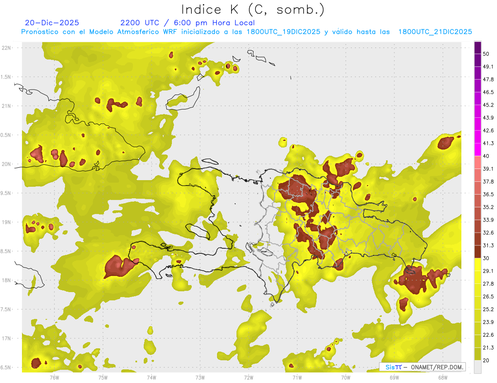
Task: Click the legend value "23.9"
Action: [488, 322]
